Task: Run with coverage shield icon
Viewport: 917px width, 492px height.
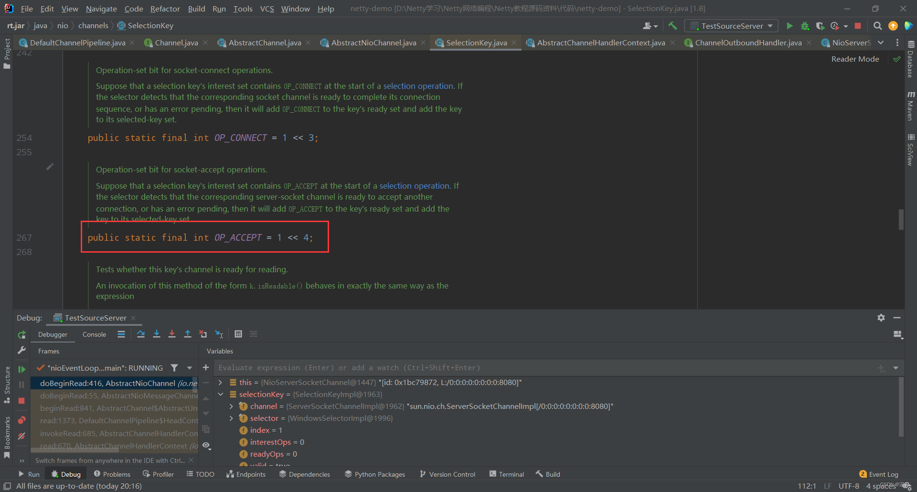Action: 820,26
